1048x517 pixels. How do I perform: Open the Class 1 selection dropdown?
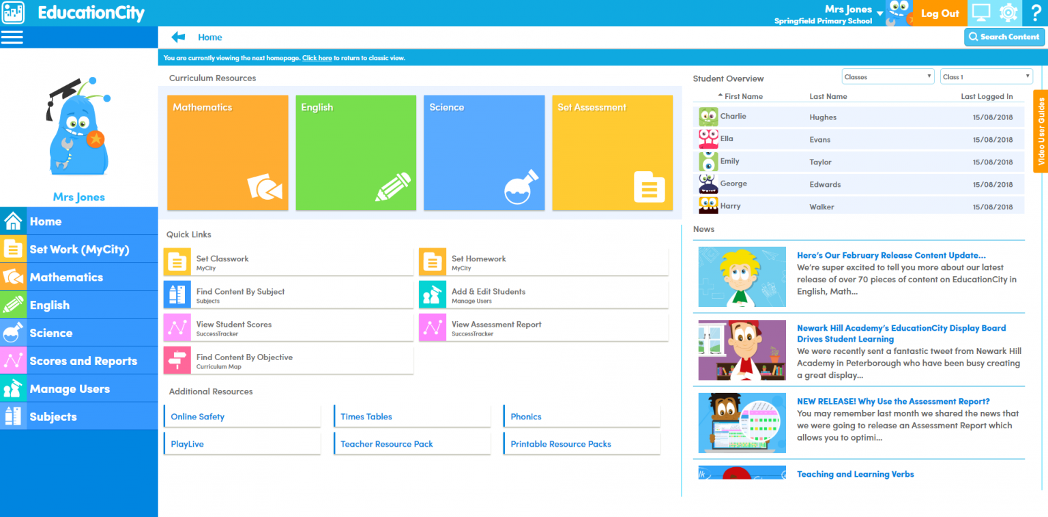coord(986,76)
